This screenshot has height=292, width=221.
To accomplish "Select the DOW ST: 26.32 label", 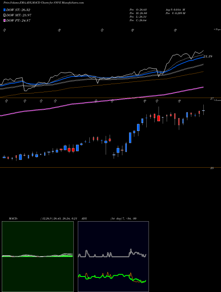I will 18,10.
